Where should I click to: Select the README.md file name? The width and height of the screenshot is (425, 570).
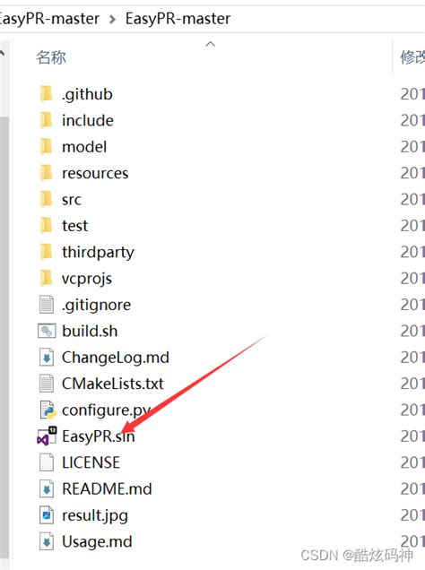[x=107, y=489]
